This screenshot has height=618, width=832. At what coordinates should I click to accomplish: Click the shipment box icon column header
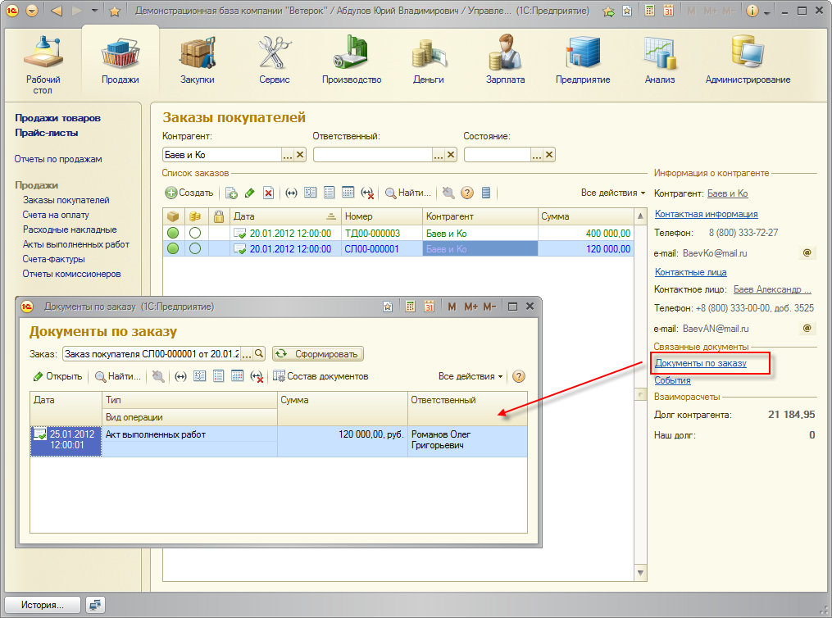[173, 216]
